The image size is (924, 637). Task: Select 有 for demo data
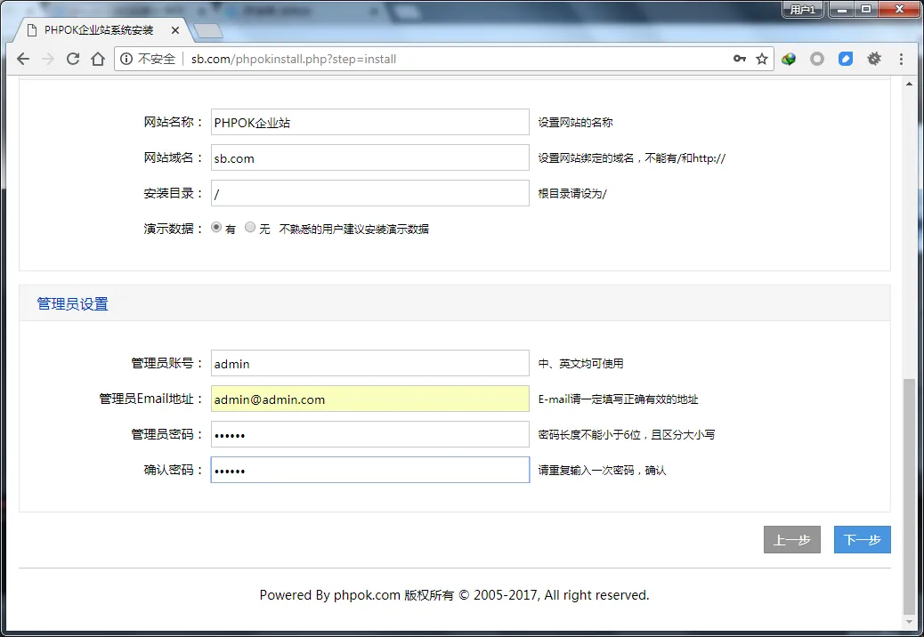(216, 228)
